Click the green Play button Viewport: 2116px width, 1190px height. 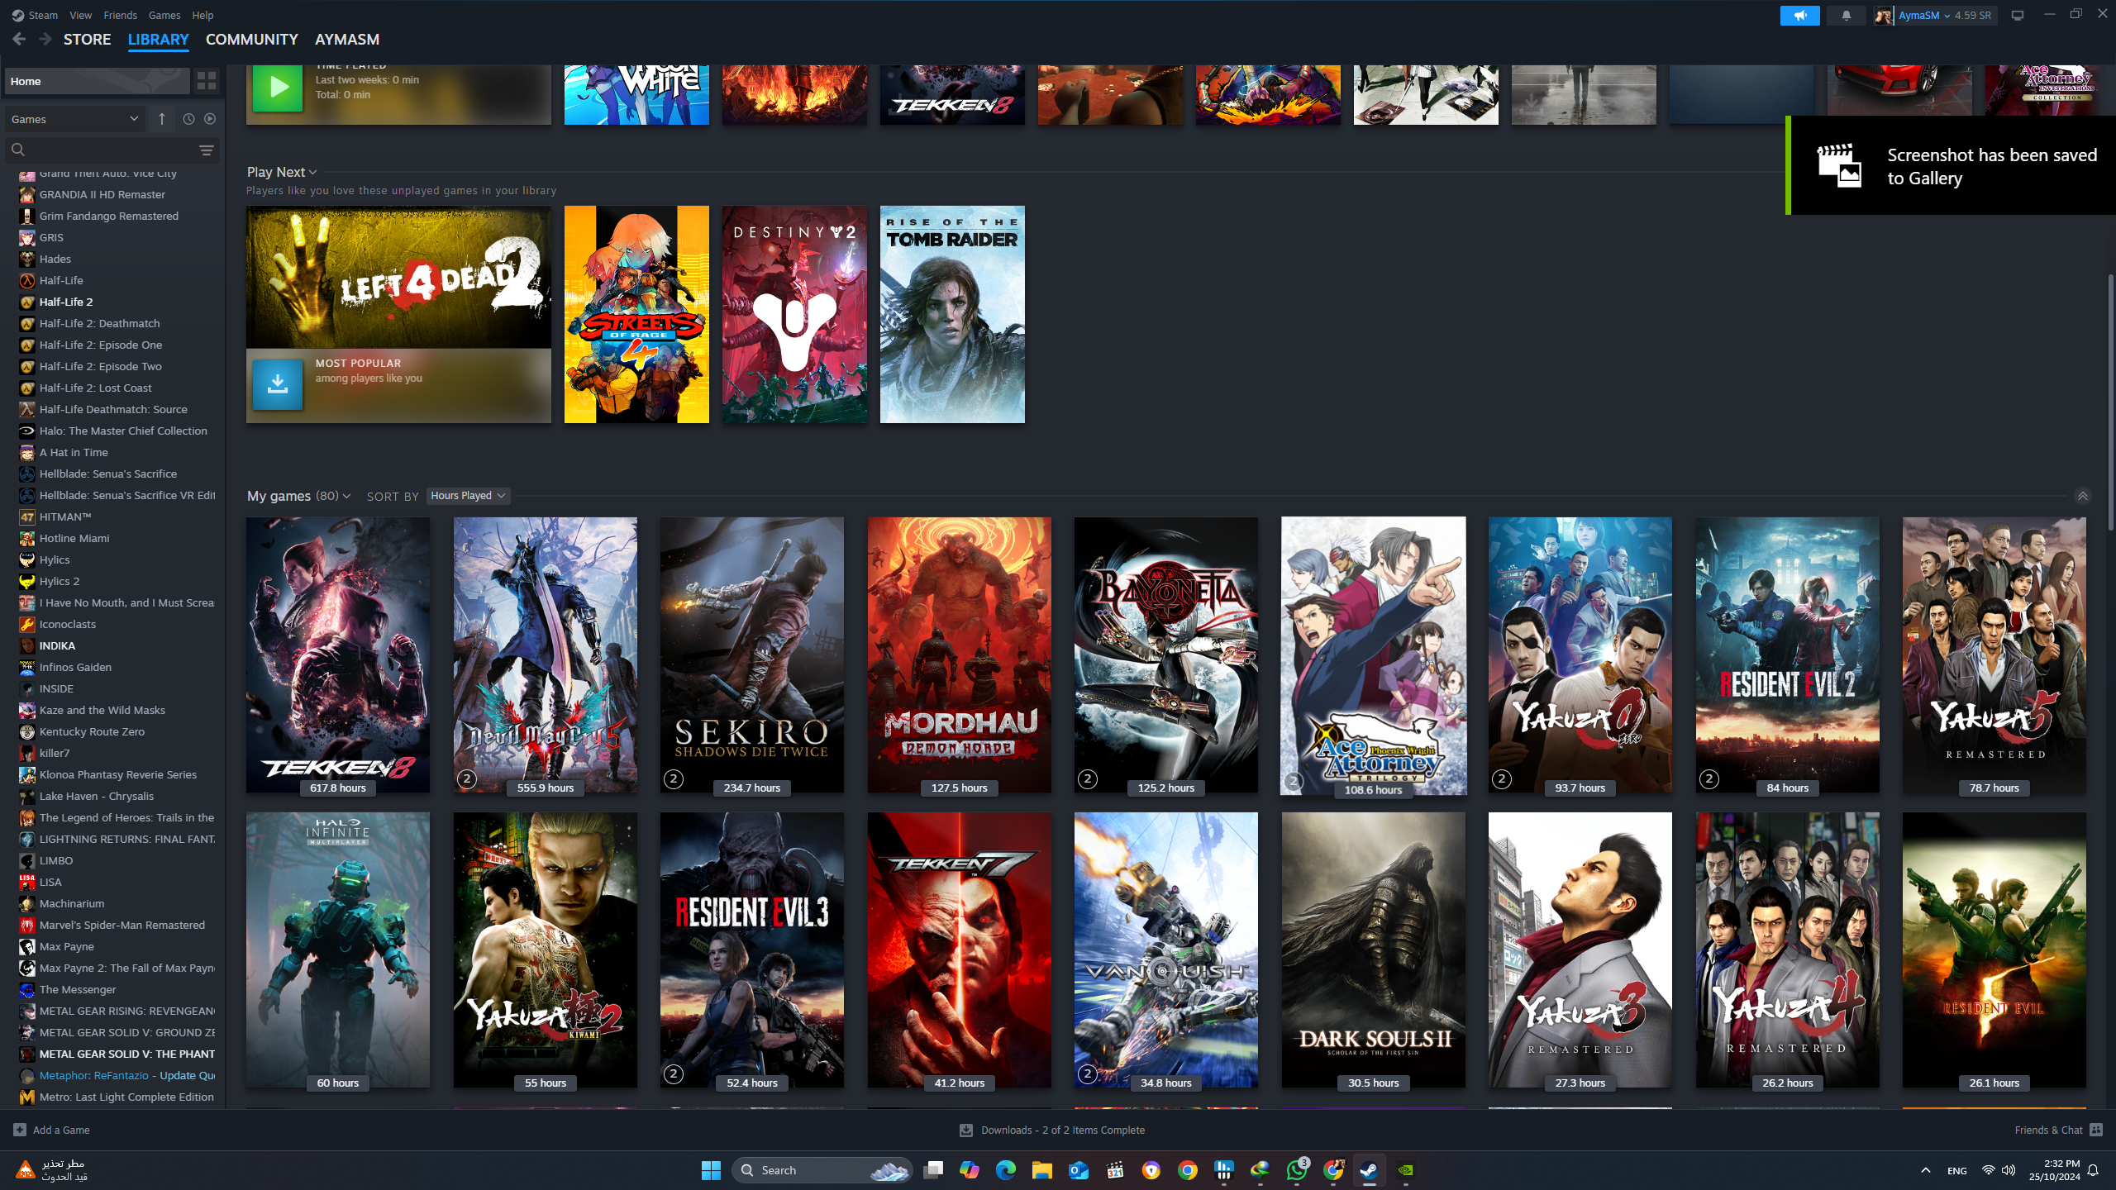[277, 87]
